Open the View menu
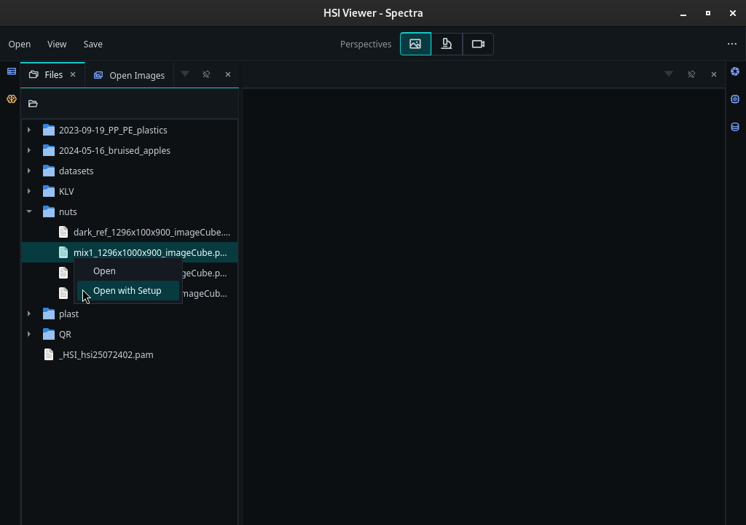The width and height of the screenshot is (746, 525). click(57, 44)
